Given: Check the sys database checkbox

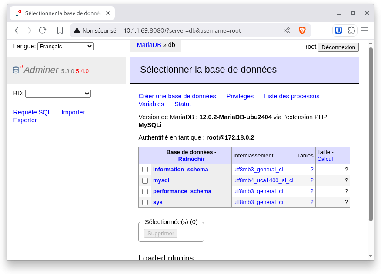Looking at the screenshot, I should pyautogui.click(x=145, y=202).
